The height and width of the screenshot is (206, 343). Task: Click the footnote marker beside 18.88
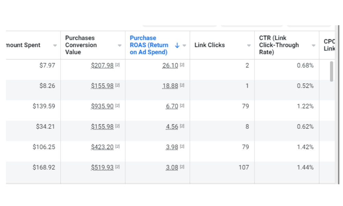[182, 85]
